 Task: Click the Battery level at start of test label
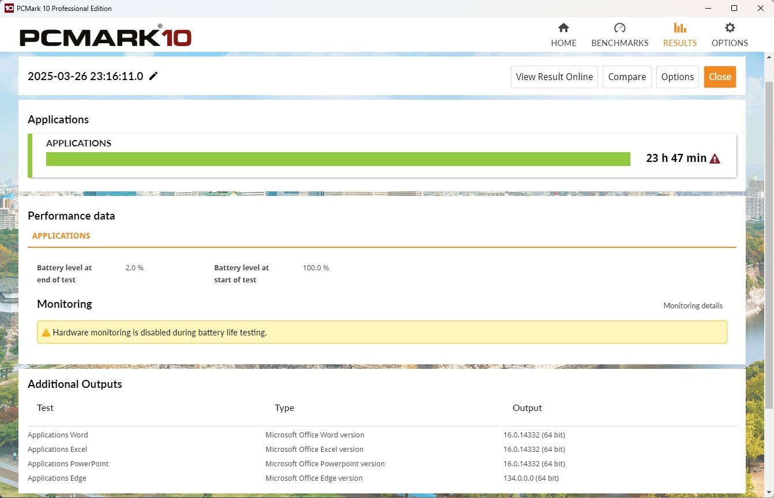click(242, 274)
